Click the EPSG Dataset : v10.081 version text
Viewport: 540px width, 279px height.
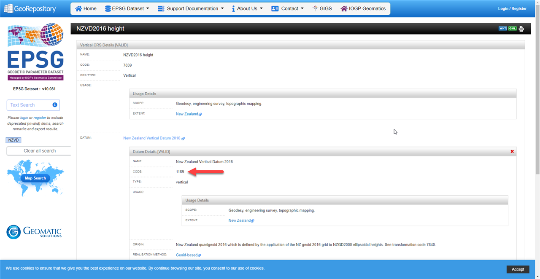coord(35,89)
